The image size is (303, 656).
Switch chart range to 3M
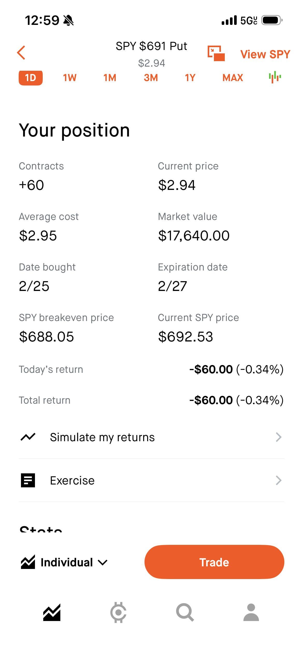click(151, 78)
